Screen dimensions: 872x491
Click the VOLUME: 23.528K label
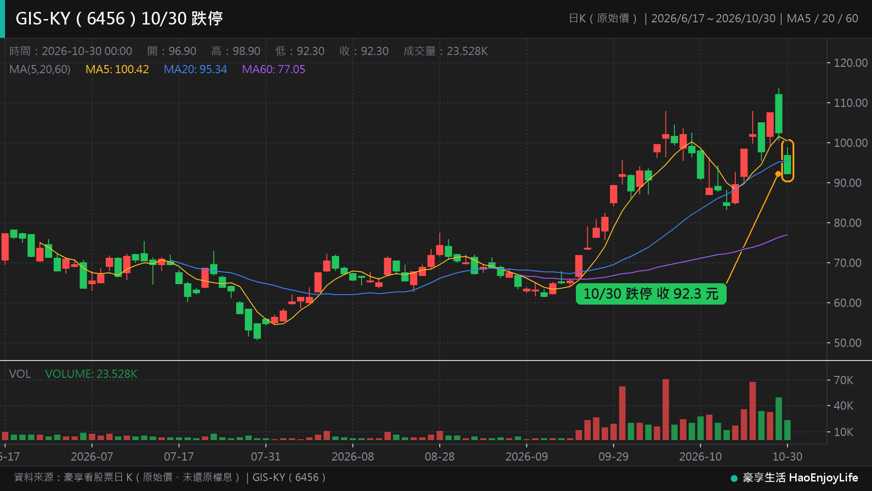pos(91,374)
